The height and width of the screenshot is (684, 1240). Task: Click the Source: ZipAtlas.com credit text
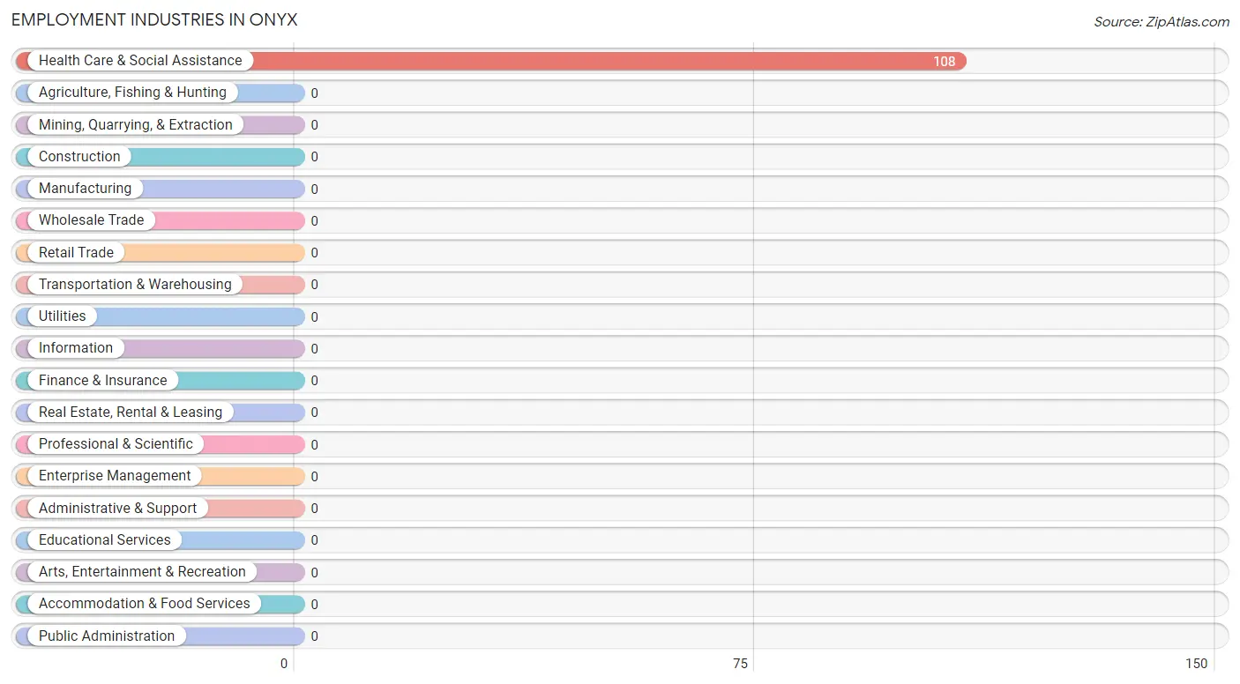(x=1162, y=22)
